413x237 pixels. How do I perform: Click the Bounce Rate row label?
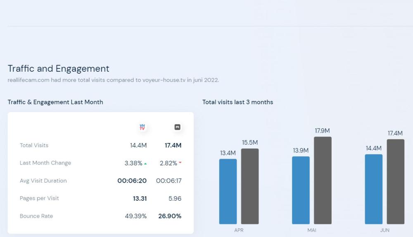[36, 216]
